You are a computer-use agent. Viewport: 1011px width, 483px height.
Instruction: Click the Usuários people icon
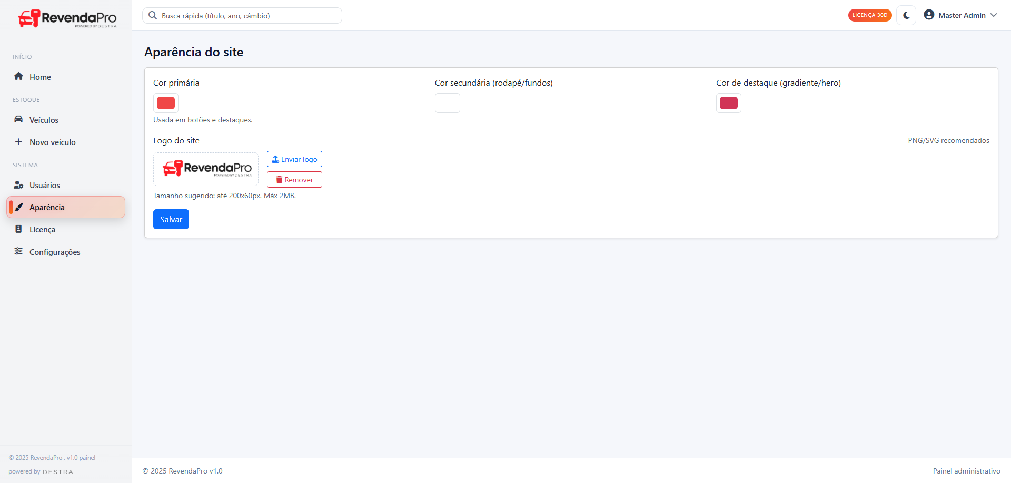tap(18, 185)
